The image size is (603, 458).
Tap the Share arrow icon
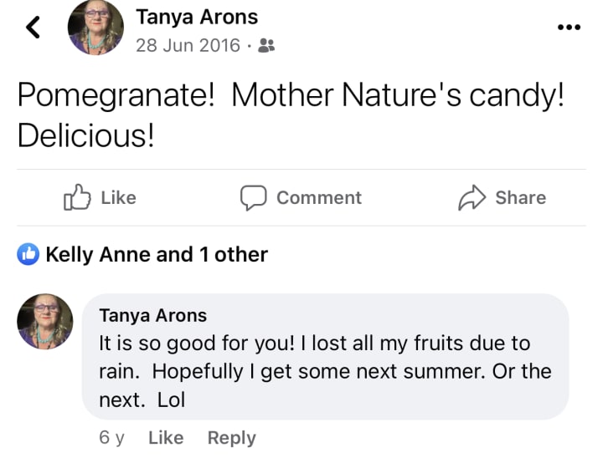click(472, 197)
